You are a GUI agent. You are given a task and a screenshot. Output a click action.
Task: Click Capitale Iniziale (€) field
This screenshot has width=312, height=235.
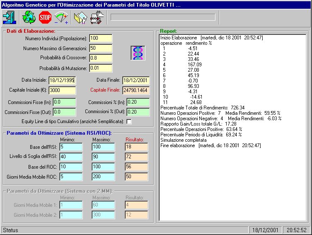(62, 90)
